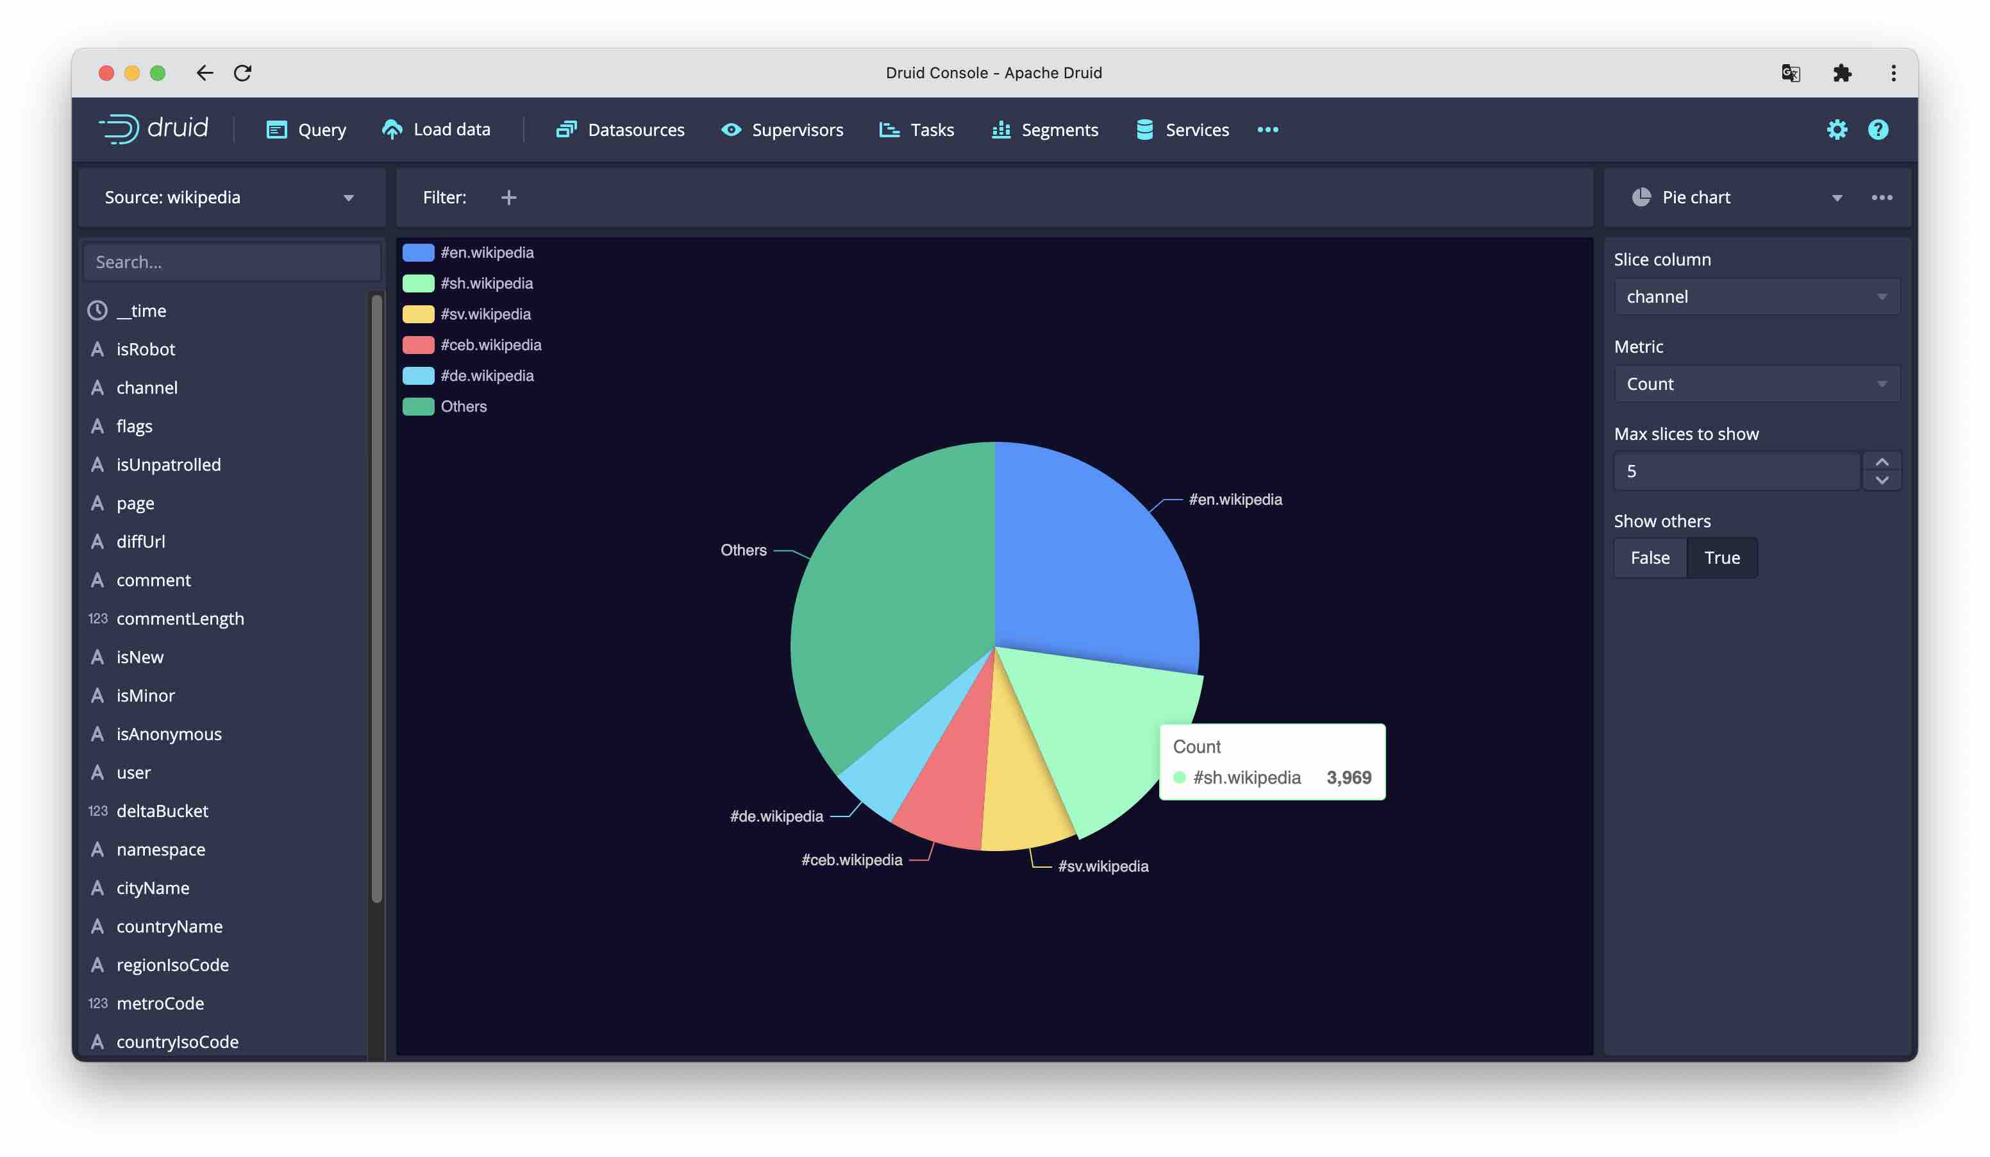Open the Slice column channel dropdown
This screenshot has width=1990, height=1157.
click(1756, 296)
